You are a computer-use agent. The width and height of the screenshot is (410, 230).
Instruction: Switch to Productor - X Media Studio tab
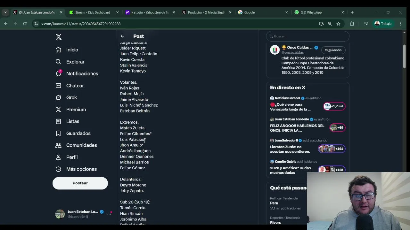[x=206, y=12]
